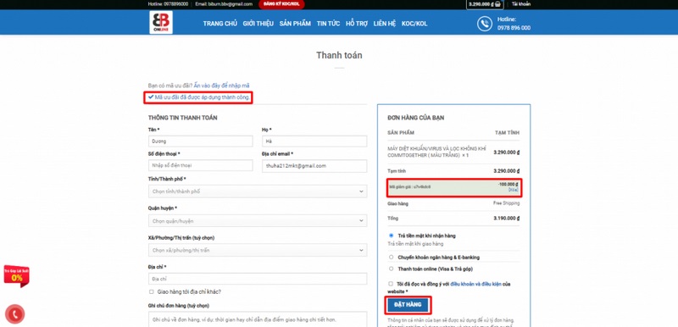Click Ấn vào đây để nhập mã link
This screenshot has height=327, width=678.
[221, 86]
